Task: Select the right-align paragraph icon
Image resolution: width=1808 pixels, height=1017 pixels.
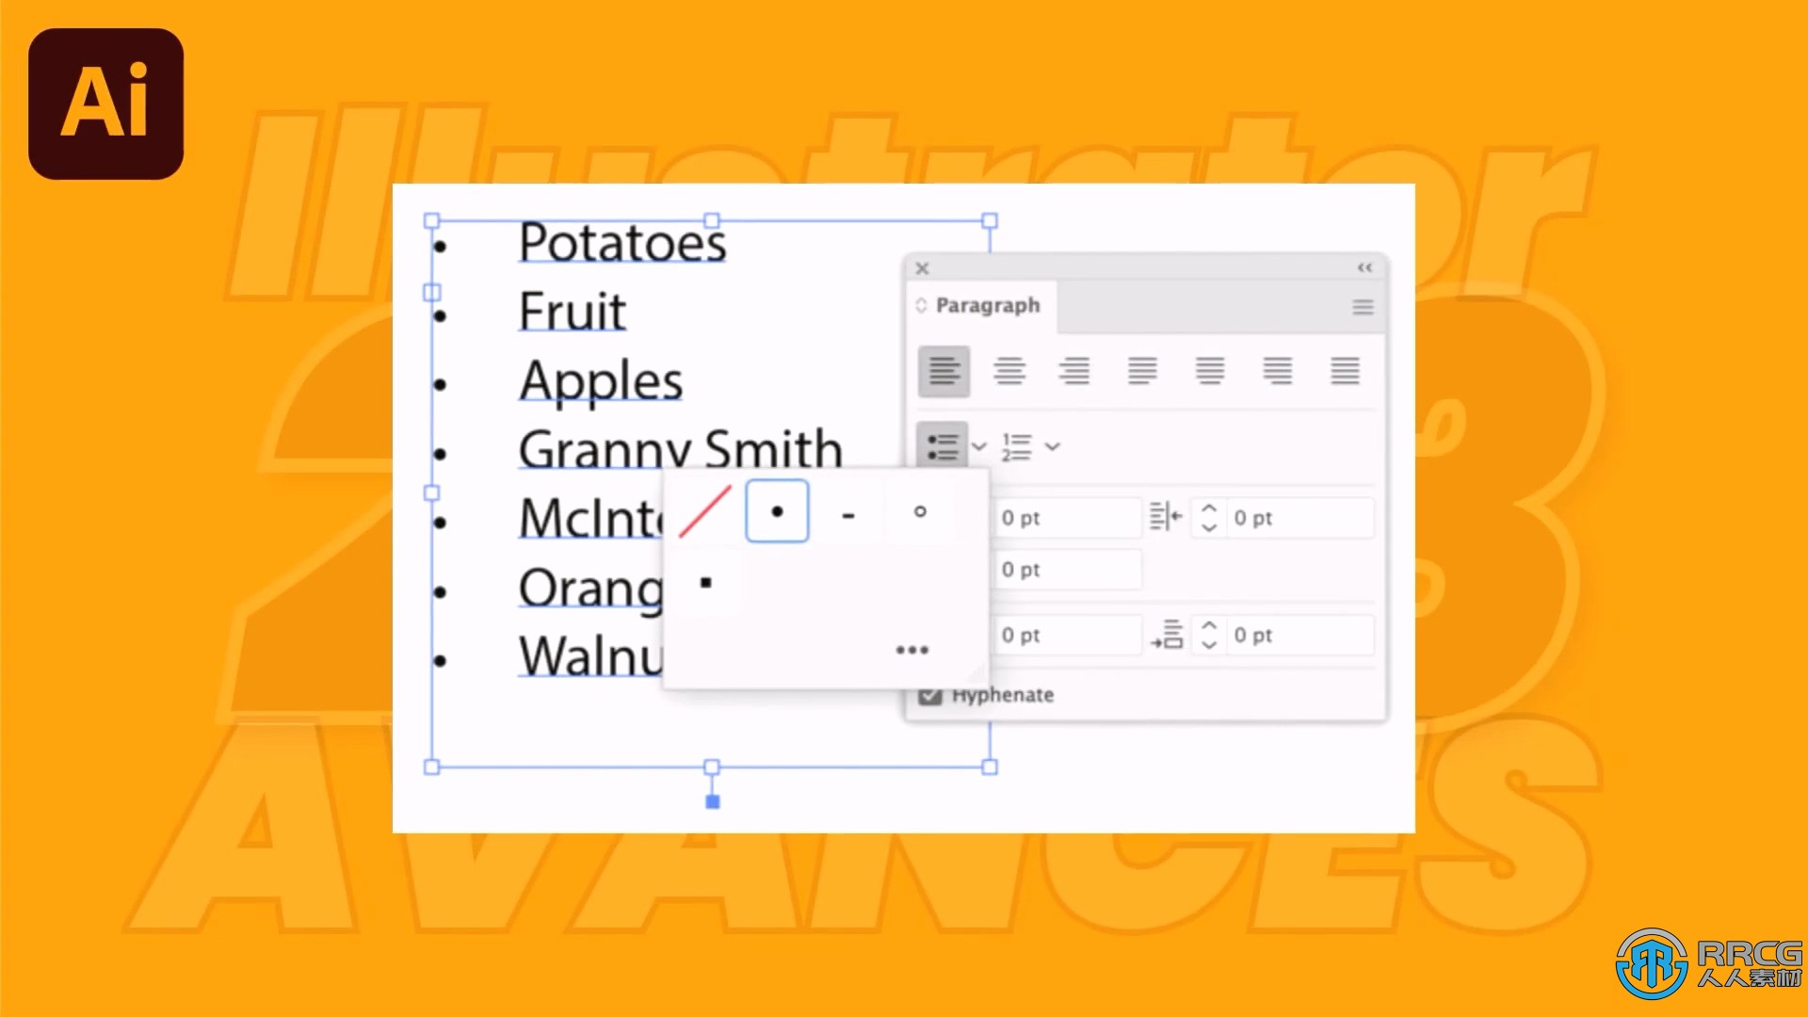Action: [x=1078, y=371]
